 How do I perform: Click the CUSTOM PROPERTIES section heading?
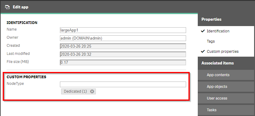pos(26,77)
